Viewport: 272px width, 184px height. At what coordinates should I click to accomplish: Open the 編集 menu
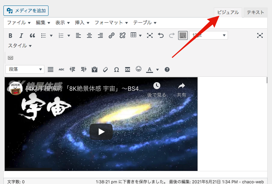click(x=43, y=23)
